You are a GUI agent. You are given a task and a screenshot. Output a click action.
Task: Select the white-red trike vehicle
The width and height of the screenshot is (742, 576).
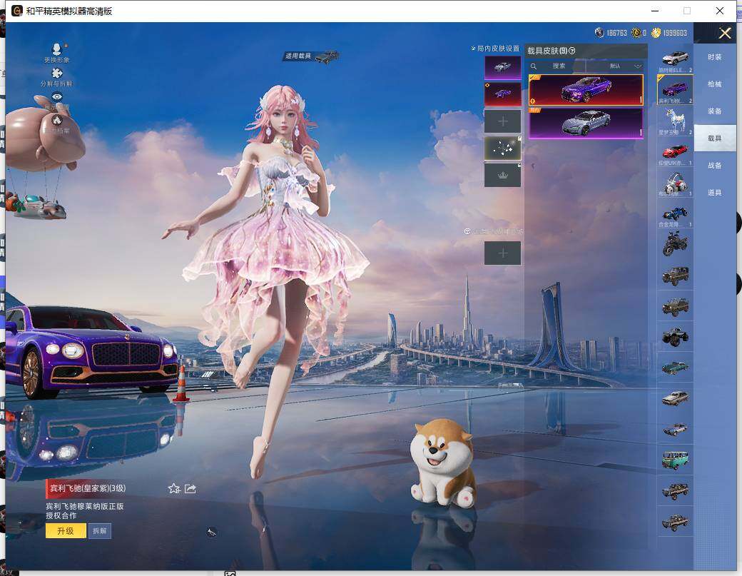click(675, 183)
